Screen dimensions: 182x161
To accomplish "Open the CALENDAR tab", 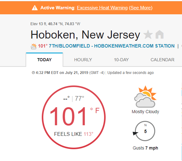I will pyautogui.click(x=162, y=60).
